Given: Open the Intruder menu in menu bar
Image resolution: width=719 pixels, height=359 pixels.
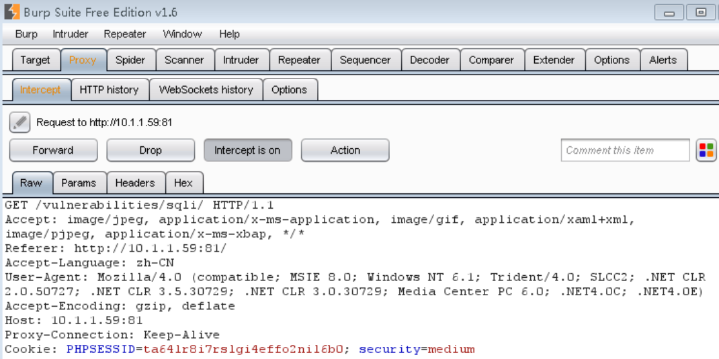Looking at the screenshot, I should point(71,34).
